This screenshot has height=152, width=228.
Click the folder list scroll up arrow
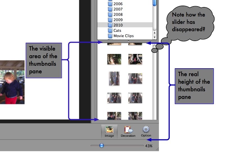(154, 33)
